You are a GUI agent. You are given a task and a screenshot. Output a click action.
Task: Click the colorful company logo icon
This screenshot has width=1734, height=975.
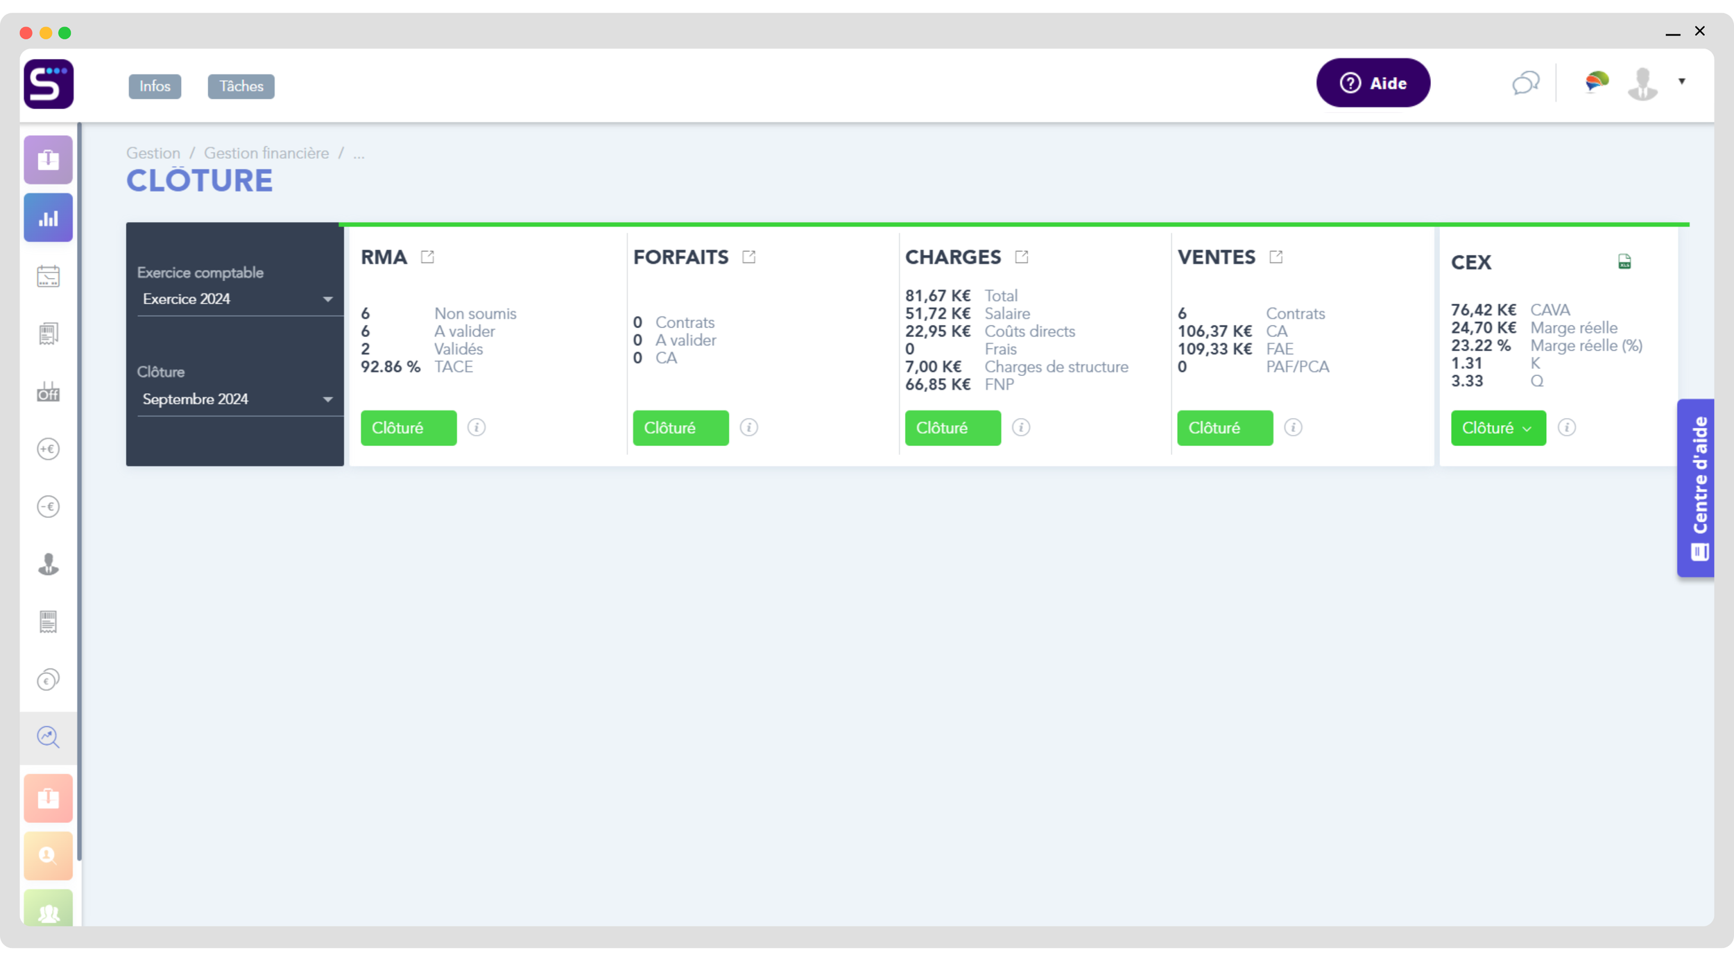click(1597, 83)
